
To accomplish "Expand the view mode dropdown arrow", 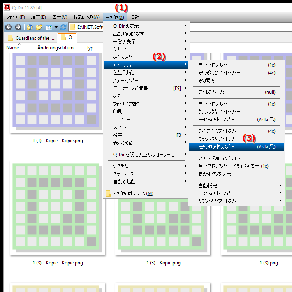I will point(56,27).
